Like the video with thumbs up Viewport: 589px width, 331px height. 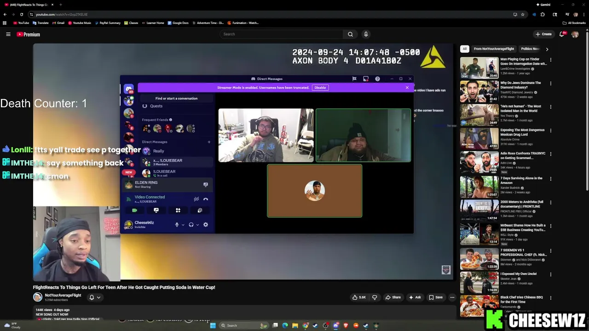point(359,297)
